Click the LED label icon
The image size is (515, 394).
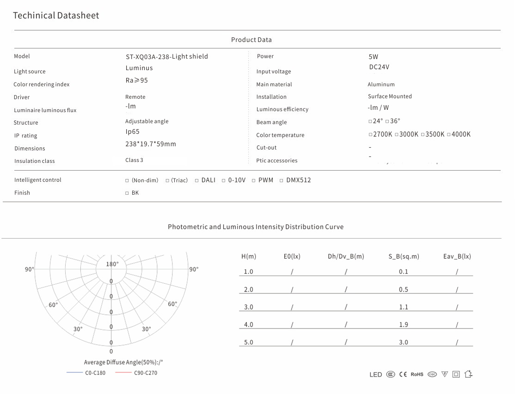tap(376, 375)
